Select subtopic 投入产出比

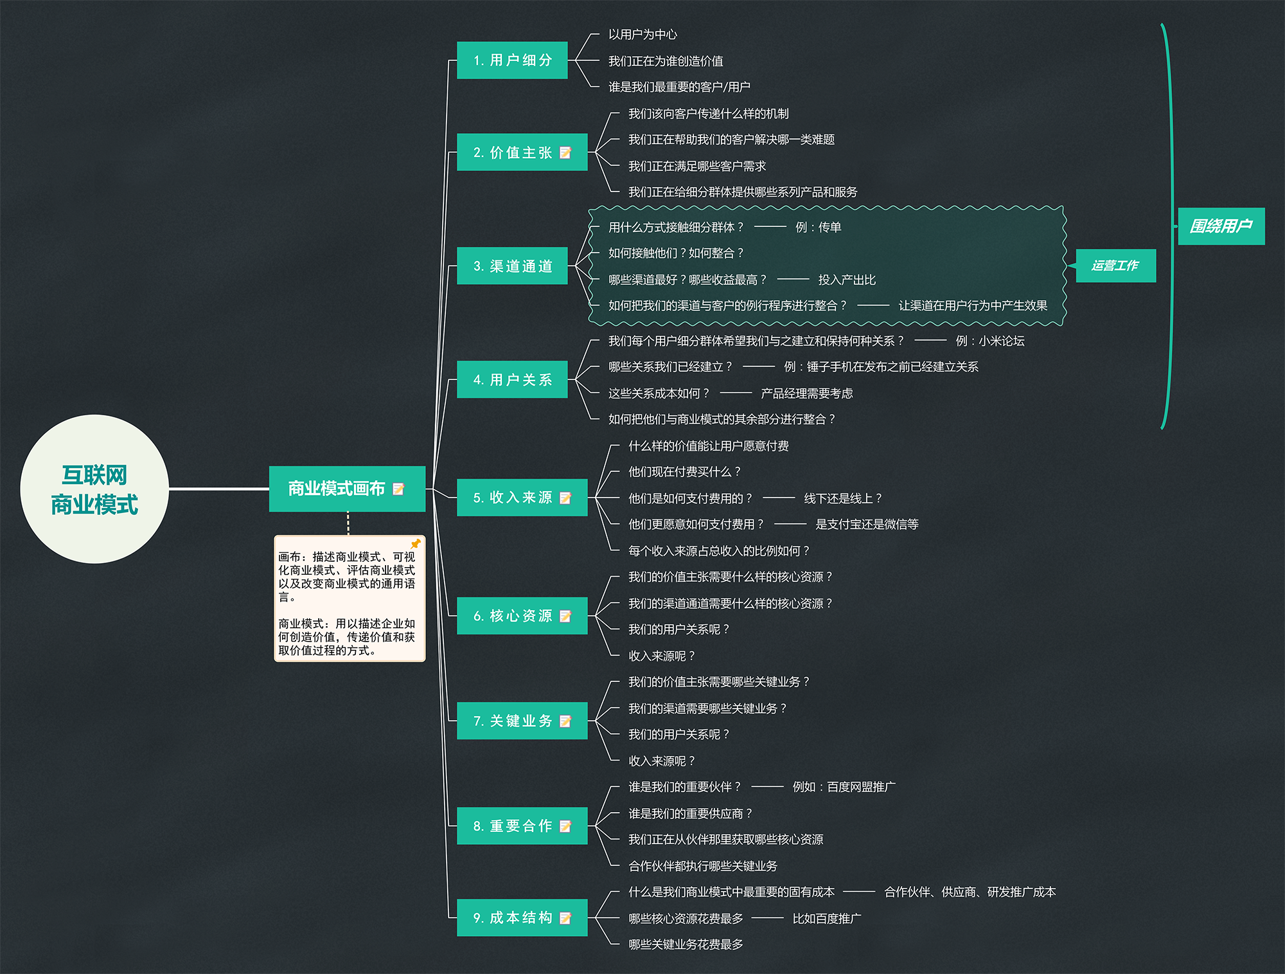click(x=847, y=280)
